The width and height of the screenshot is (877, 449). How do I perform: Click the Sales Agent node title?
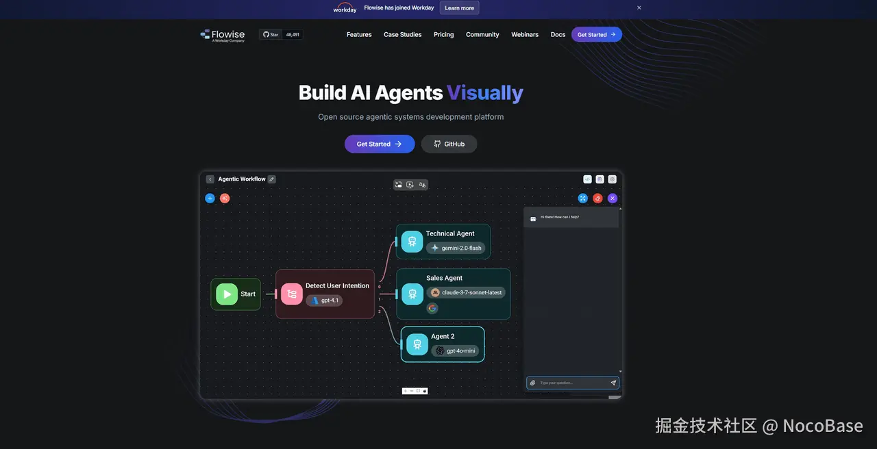(x=444, y=278)
